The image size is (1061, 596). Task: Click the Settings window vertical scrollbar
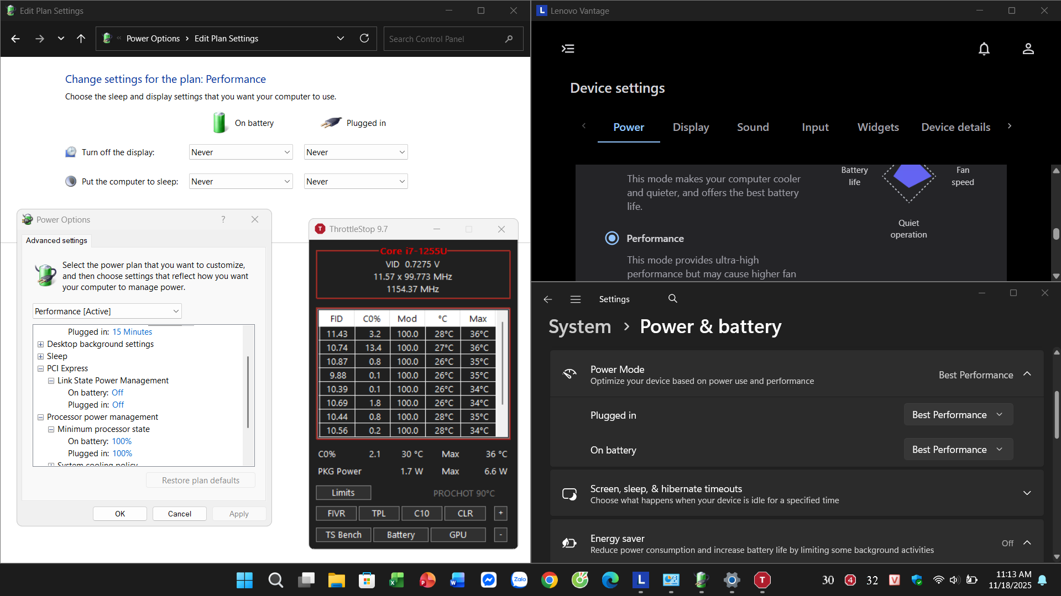point(1057,414)
